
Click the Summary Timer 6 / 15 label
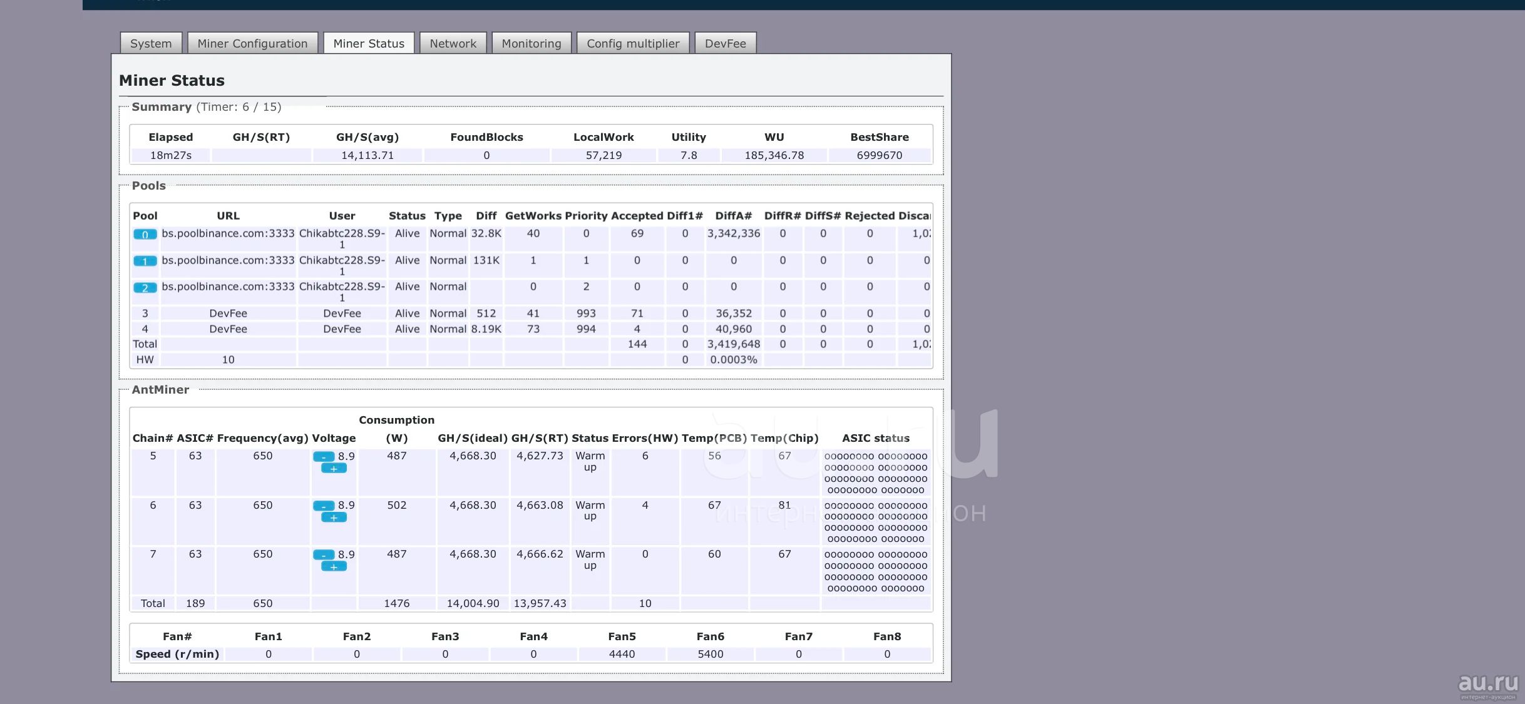point(239,107)
